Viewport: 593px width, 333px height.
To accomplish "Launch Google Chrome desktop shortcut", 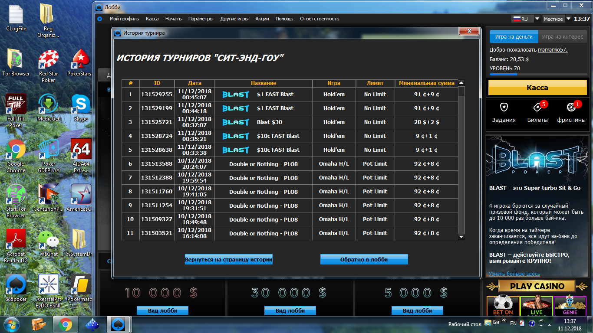I will point(16,156).
